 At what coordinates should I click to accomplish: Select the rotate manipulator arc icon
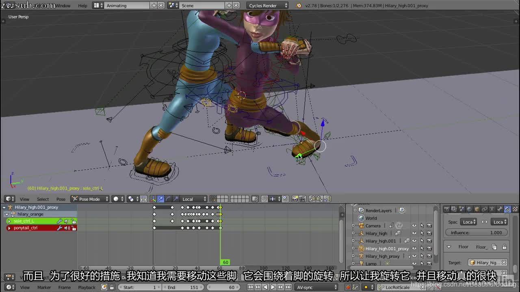pos(168,199)
